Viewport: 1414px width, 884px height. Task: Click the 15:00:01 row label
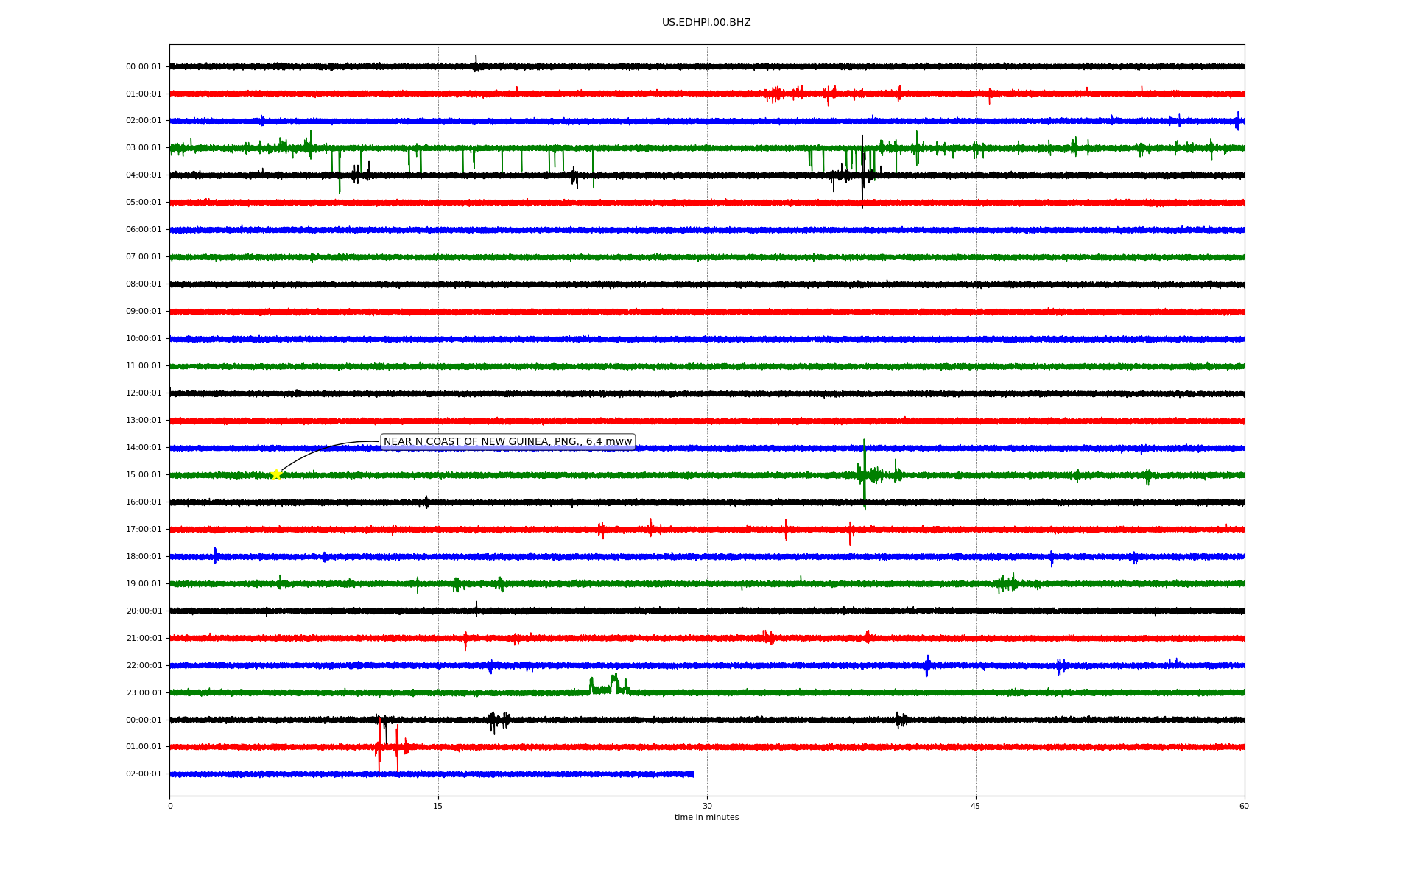click(144, 475)
